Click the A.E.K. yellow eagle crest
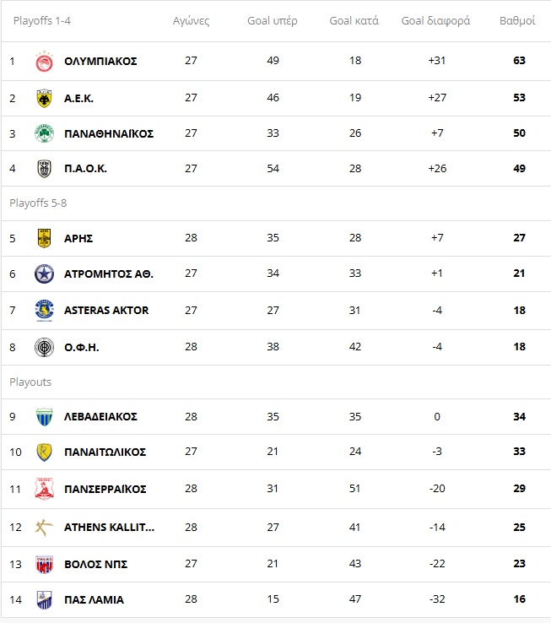 pos(44,98)
